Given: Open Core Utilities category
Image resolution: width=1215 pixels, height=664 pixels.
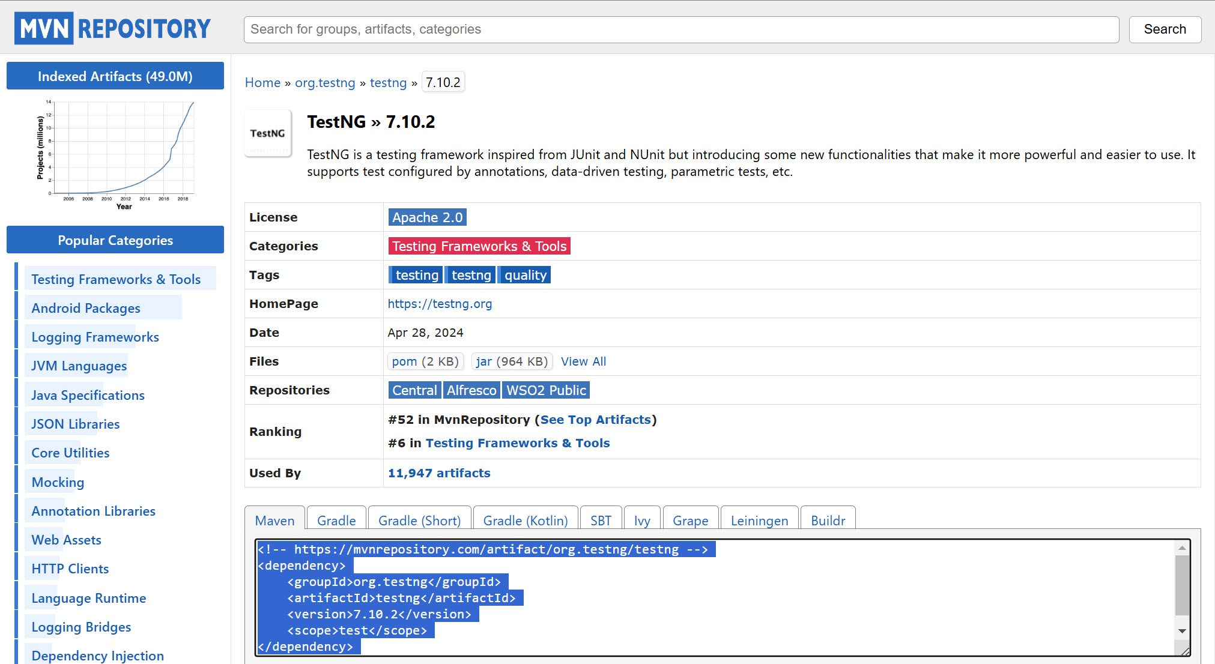Looking at the screenshot, I should point(70,453).
